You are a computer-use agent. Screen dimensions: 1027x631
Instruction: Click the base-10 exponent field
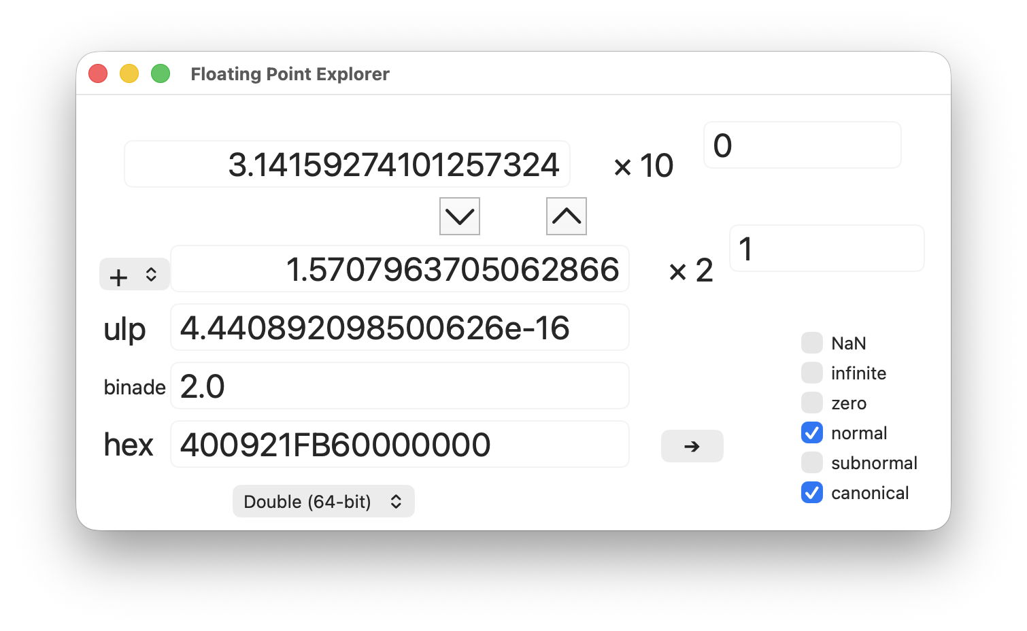[x=803, y=145]
